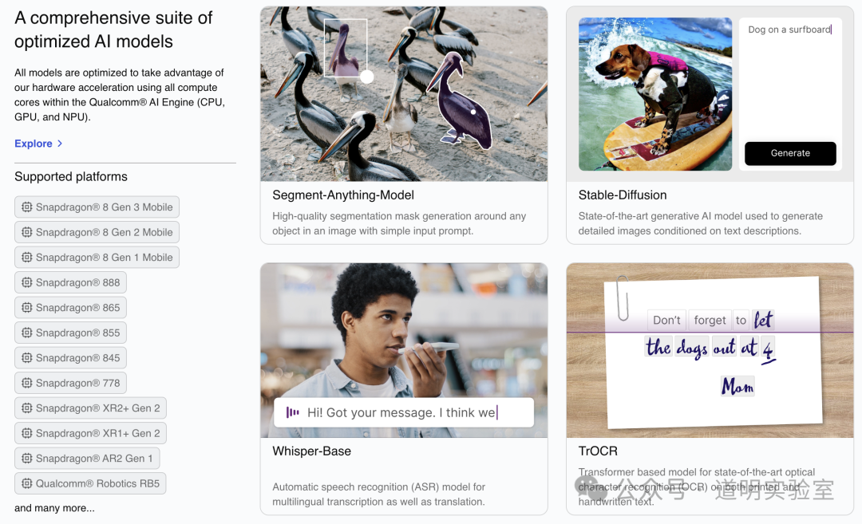Open the Explore link
862x524 pixels.
pos(34,144)
